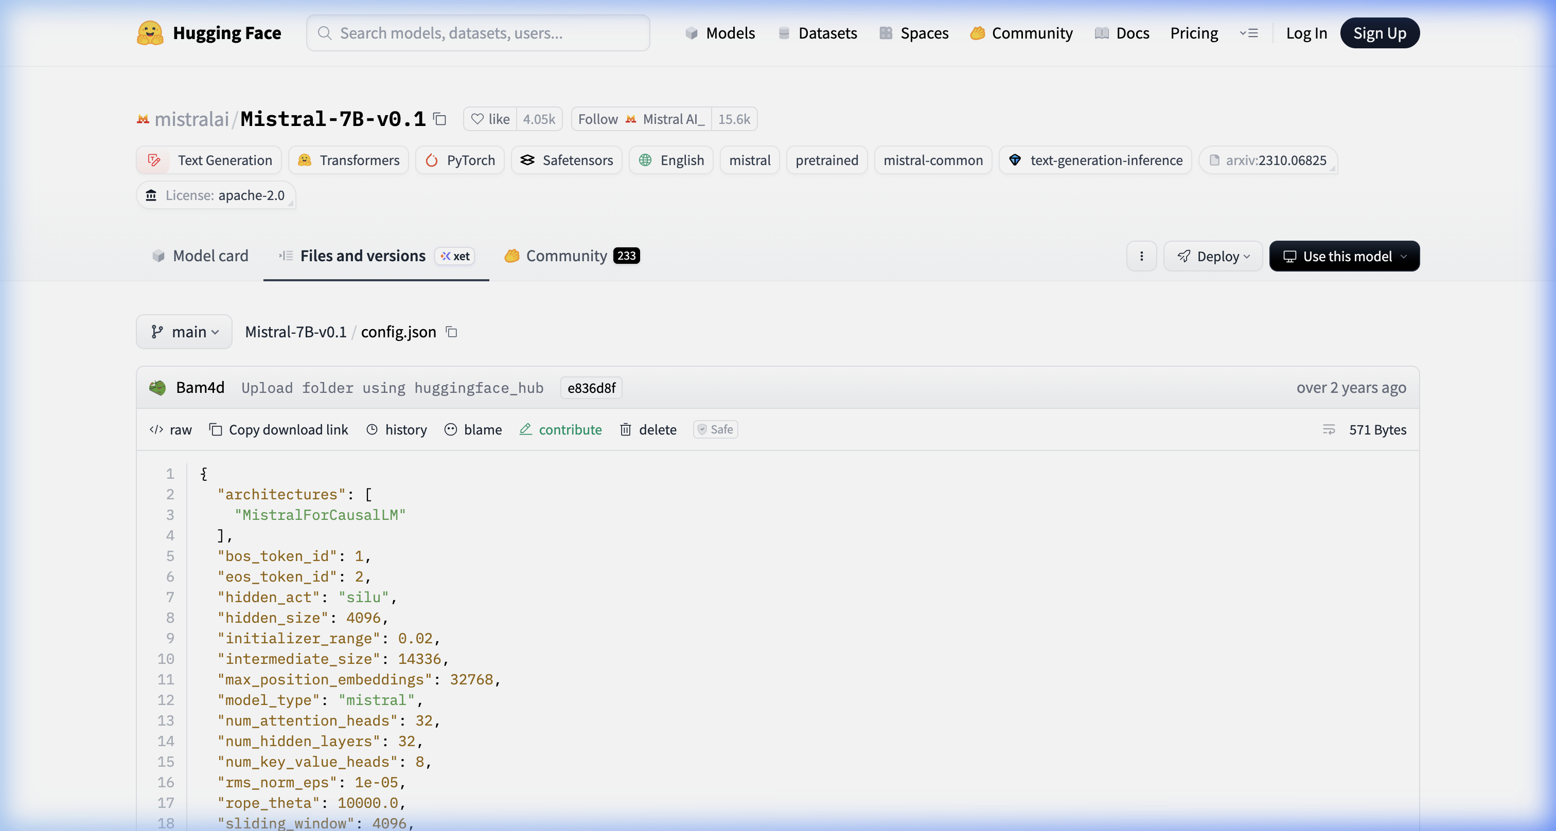Screen dimensions: 1556x831
Task: Open the three-dot options menu
Action: pyautogui.click(x=1141, y=256)
